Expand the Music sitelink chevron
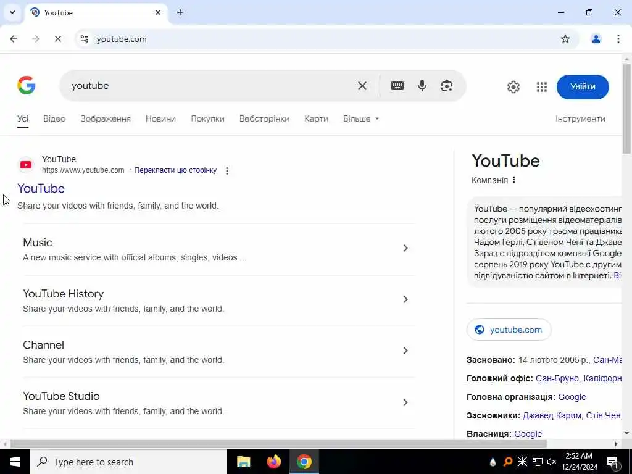This screenshot has height=474, width=632. click(x=405, y=248)
